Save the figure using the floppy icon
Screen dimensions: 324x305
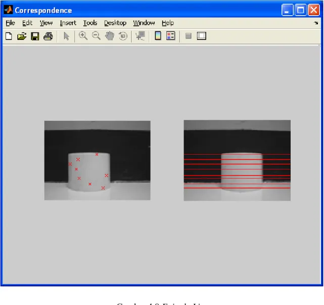35,36
